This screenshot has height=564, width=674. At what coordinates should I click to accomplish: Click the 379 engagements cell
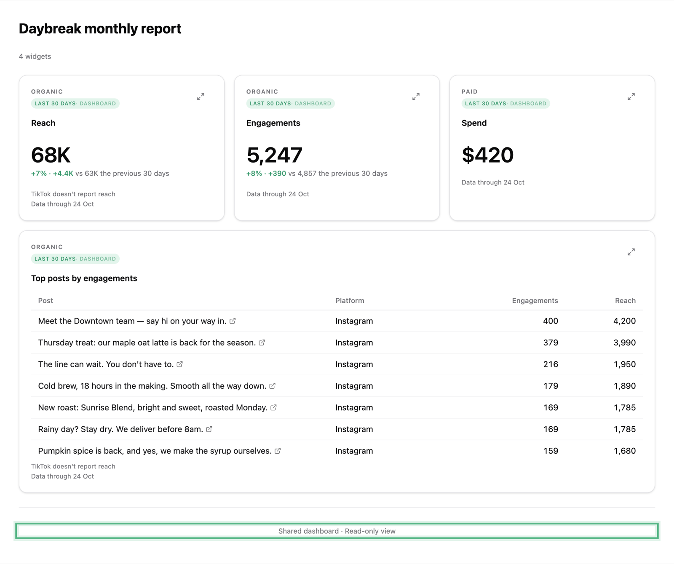551,342
